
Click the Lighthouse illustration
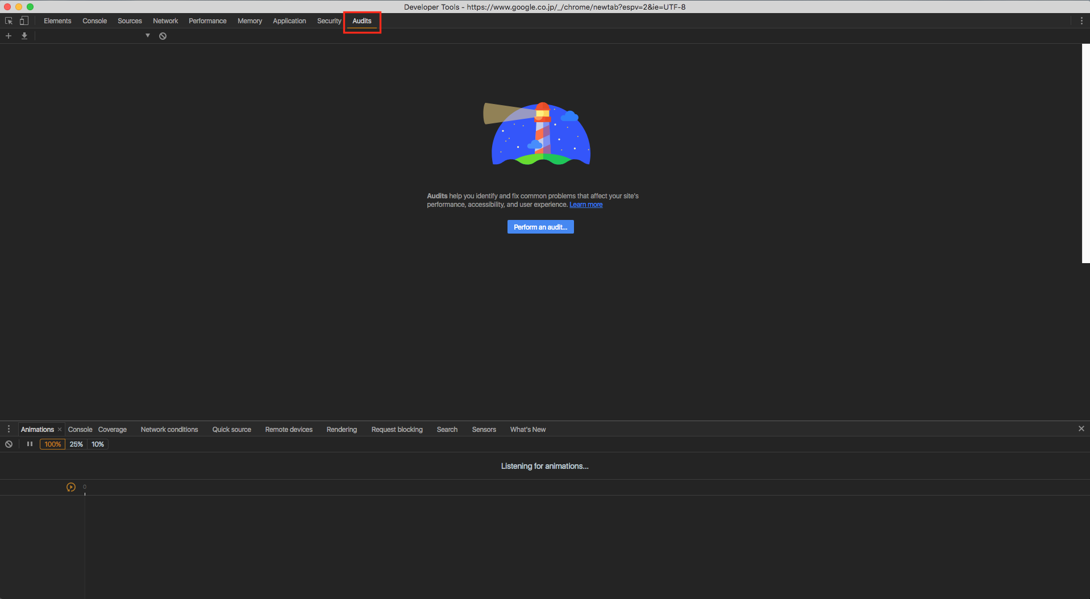(x=537, y=134)
